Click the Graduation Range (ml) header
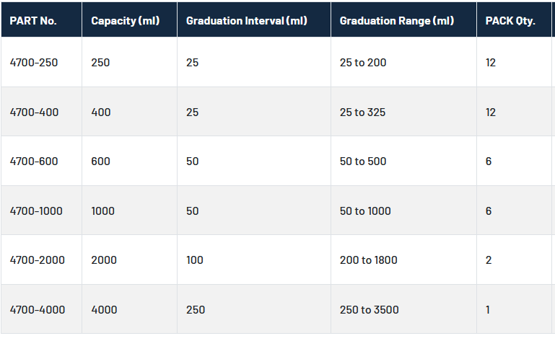Screen dimensions: 555x341 pyautogui.click(x=397, y=20)
